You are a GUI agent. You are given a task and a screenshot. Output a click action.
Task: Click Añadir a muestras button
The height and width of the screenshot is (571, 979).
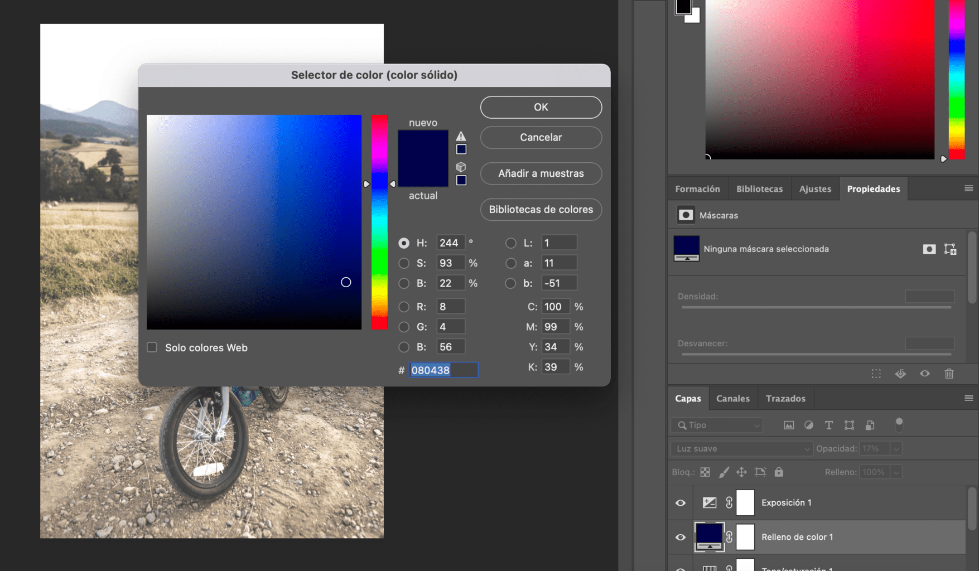(541, 173)
